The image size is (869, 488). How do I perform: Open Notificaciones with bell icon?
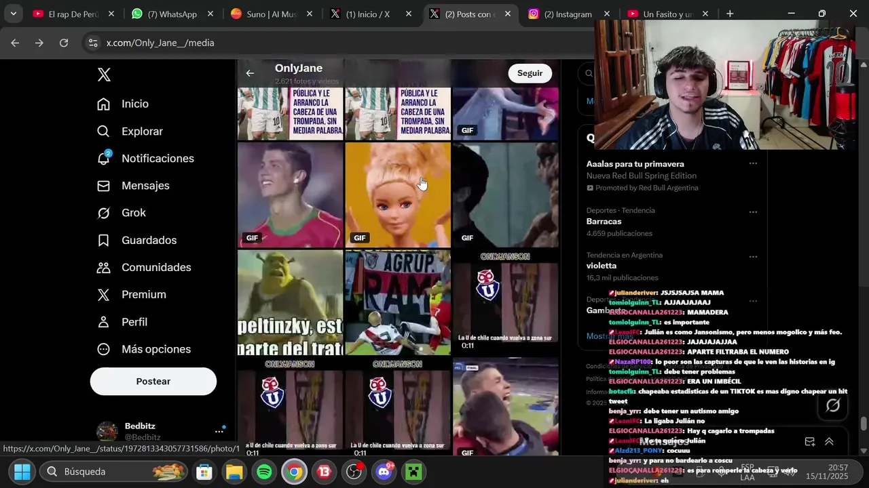click(145, 159)
